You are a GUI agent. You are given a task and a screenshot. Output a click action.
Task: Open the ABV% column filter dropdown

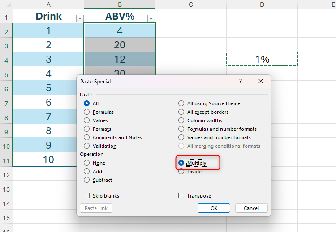pyautogui.click(x=151, y=18)
